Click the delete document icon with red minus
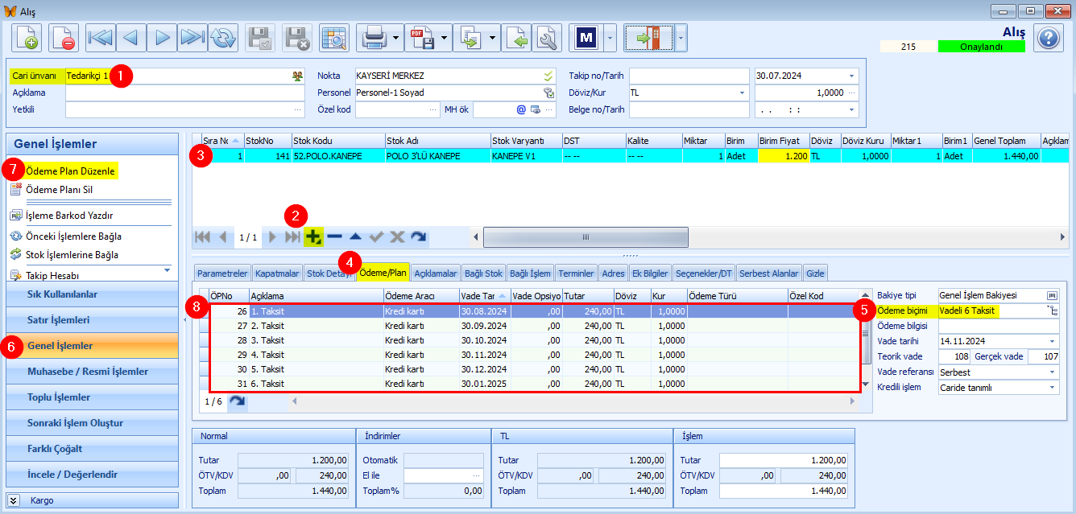1076x514 pixels. pyautogui.click(x=64, y=38)
